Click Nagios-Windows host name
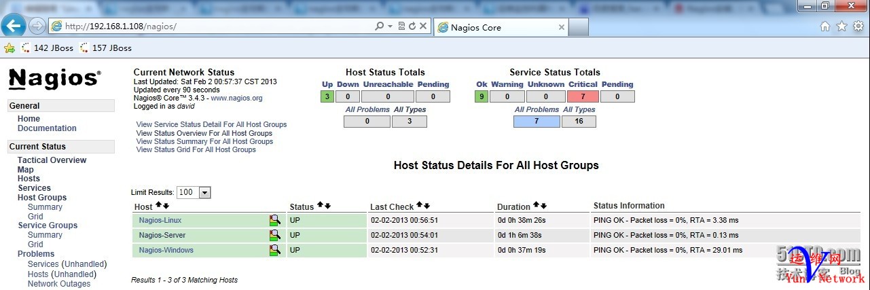The image size is (870, 290). 166,251
